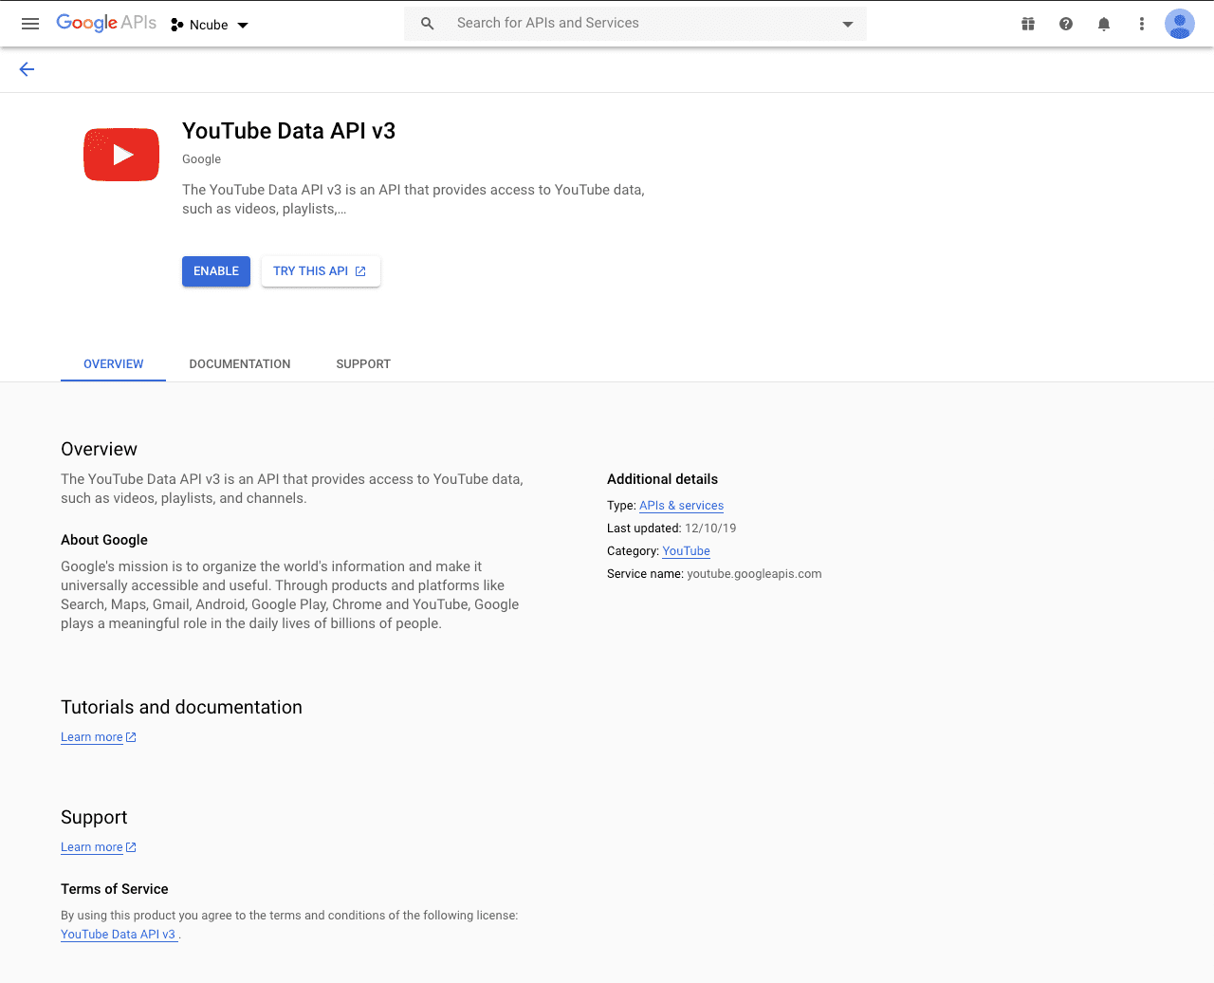Click the YouTube Data API v3 page title
1214x983 pixels.
click(288, 131)
